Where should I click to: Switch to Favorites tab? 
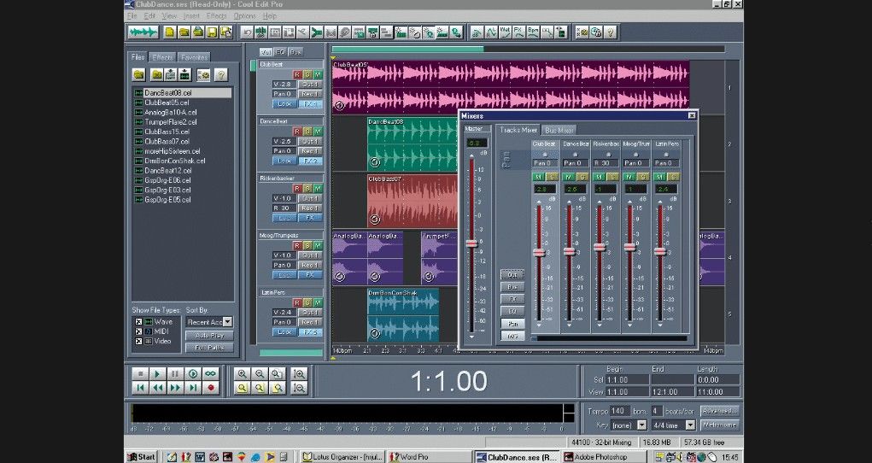click(194, 57)
